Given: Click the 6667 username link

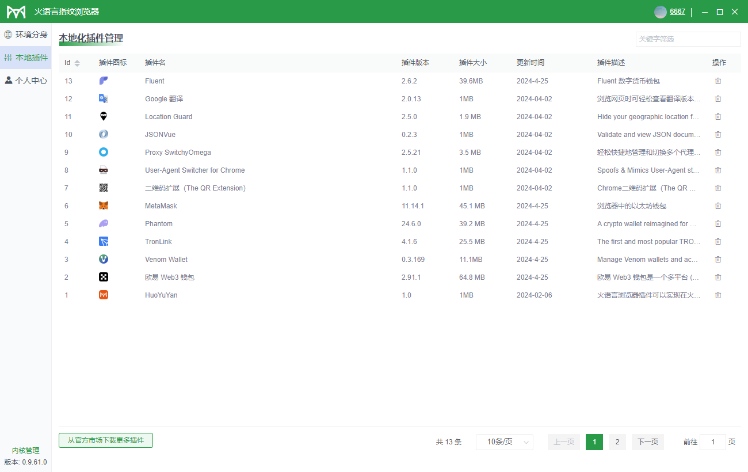Looking at the screenshot, I should click(677, 12).
